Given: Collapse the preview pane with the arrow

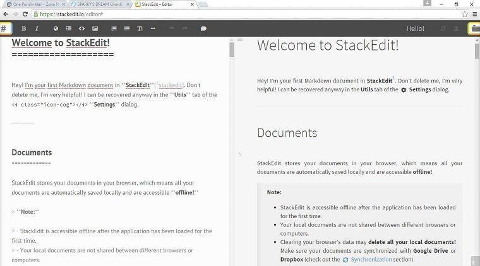Looking at the screenshot, I should [240, 154].
